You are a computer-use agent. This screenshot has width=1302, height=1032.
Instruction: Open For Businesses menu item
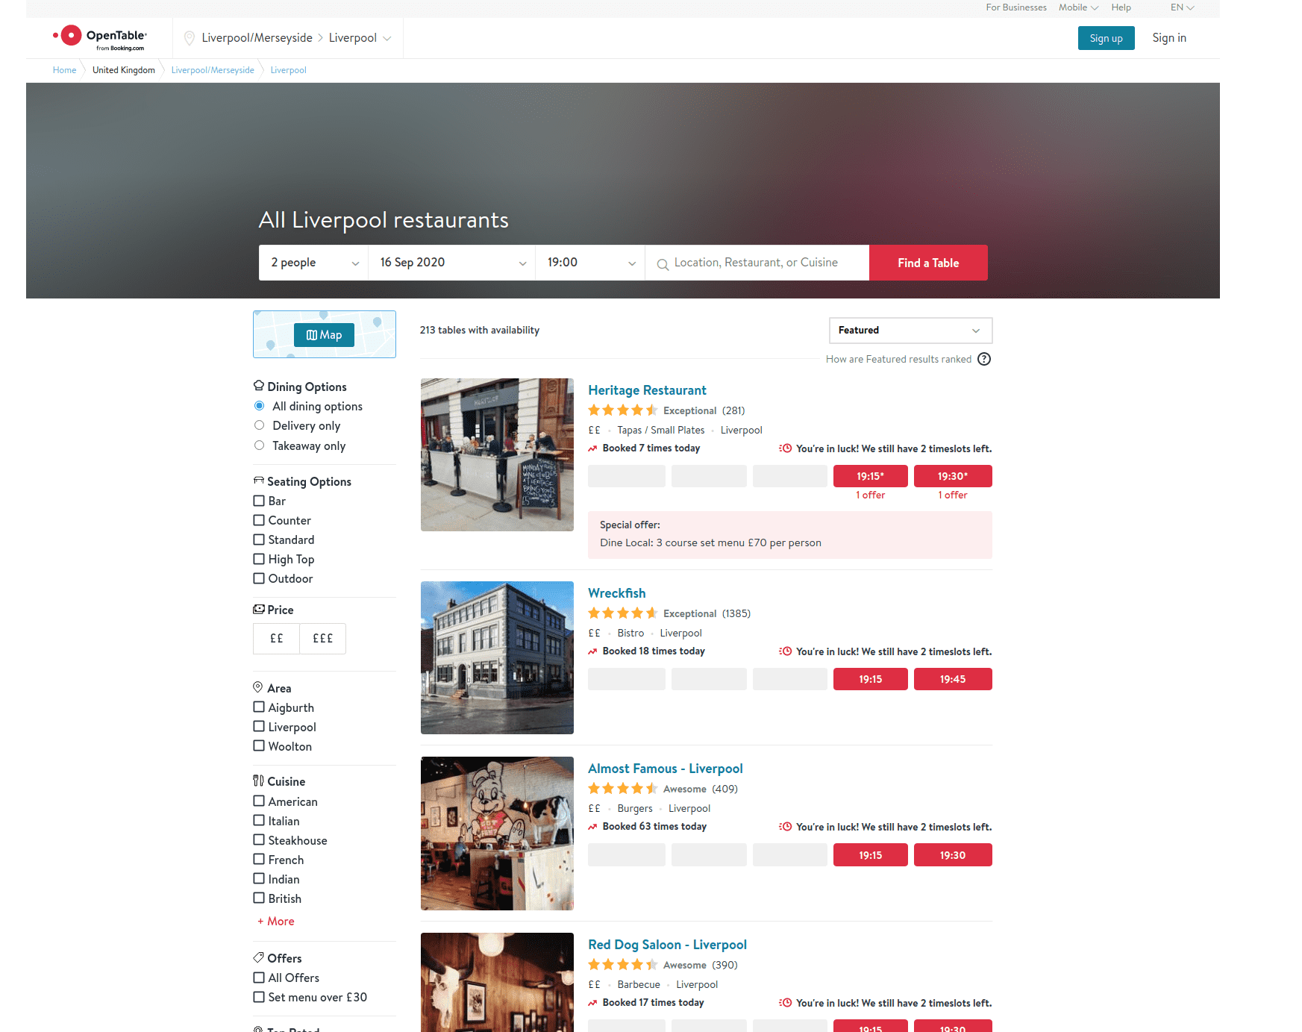coord(1016,7)
